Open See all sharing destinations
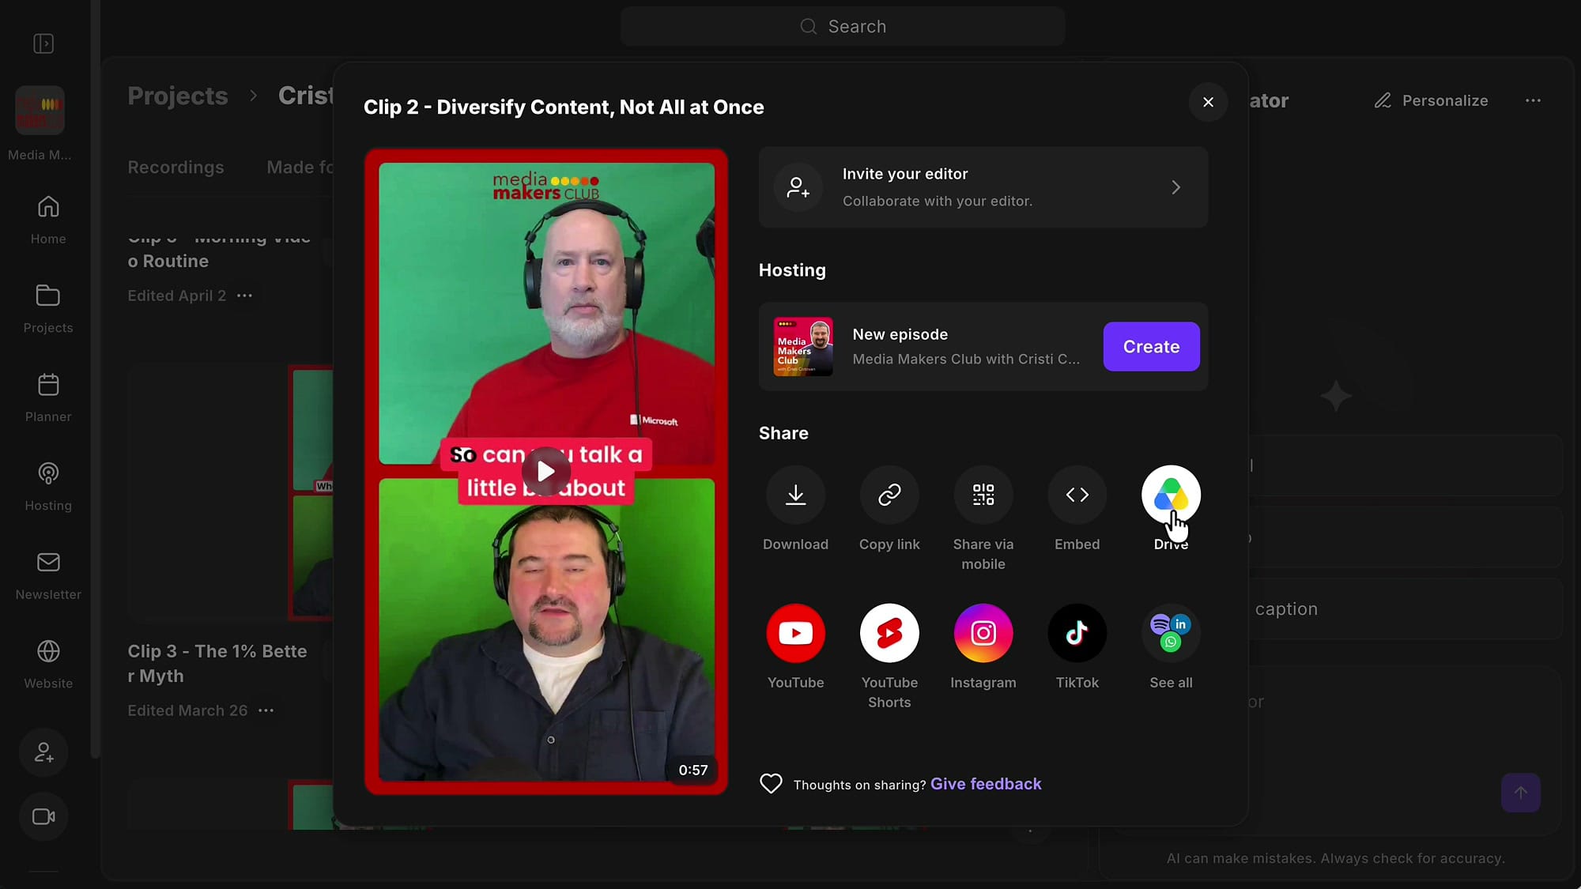 (1171, 633)
